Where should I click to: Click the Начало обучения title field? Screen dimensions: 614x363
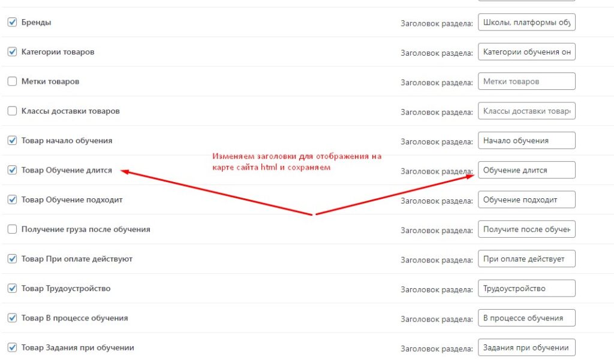point(526,141)
